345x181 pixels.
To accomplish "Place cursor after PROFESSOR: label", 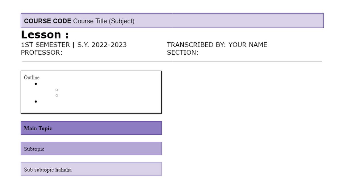I will pyautogui.click(x=63, y=53).
